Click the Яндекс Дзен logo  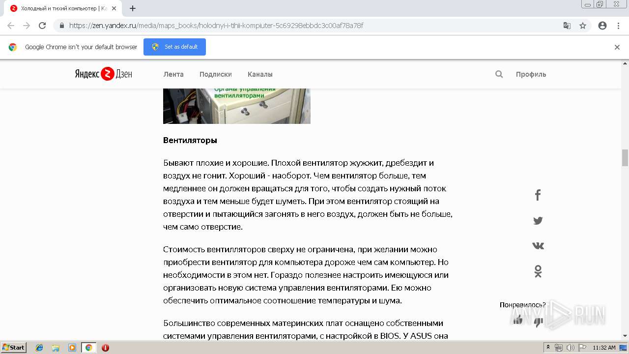point(103,74)
